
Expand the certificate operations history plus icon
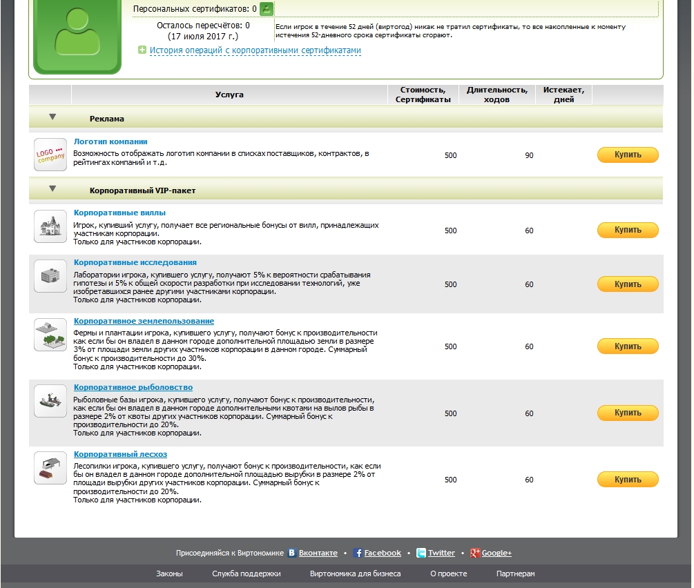(x=142, y=50)
